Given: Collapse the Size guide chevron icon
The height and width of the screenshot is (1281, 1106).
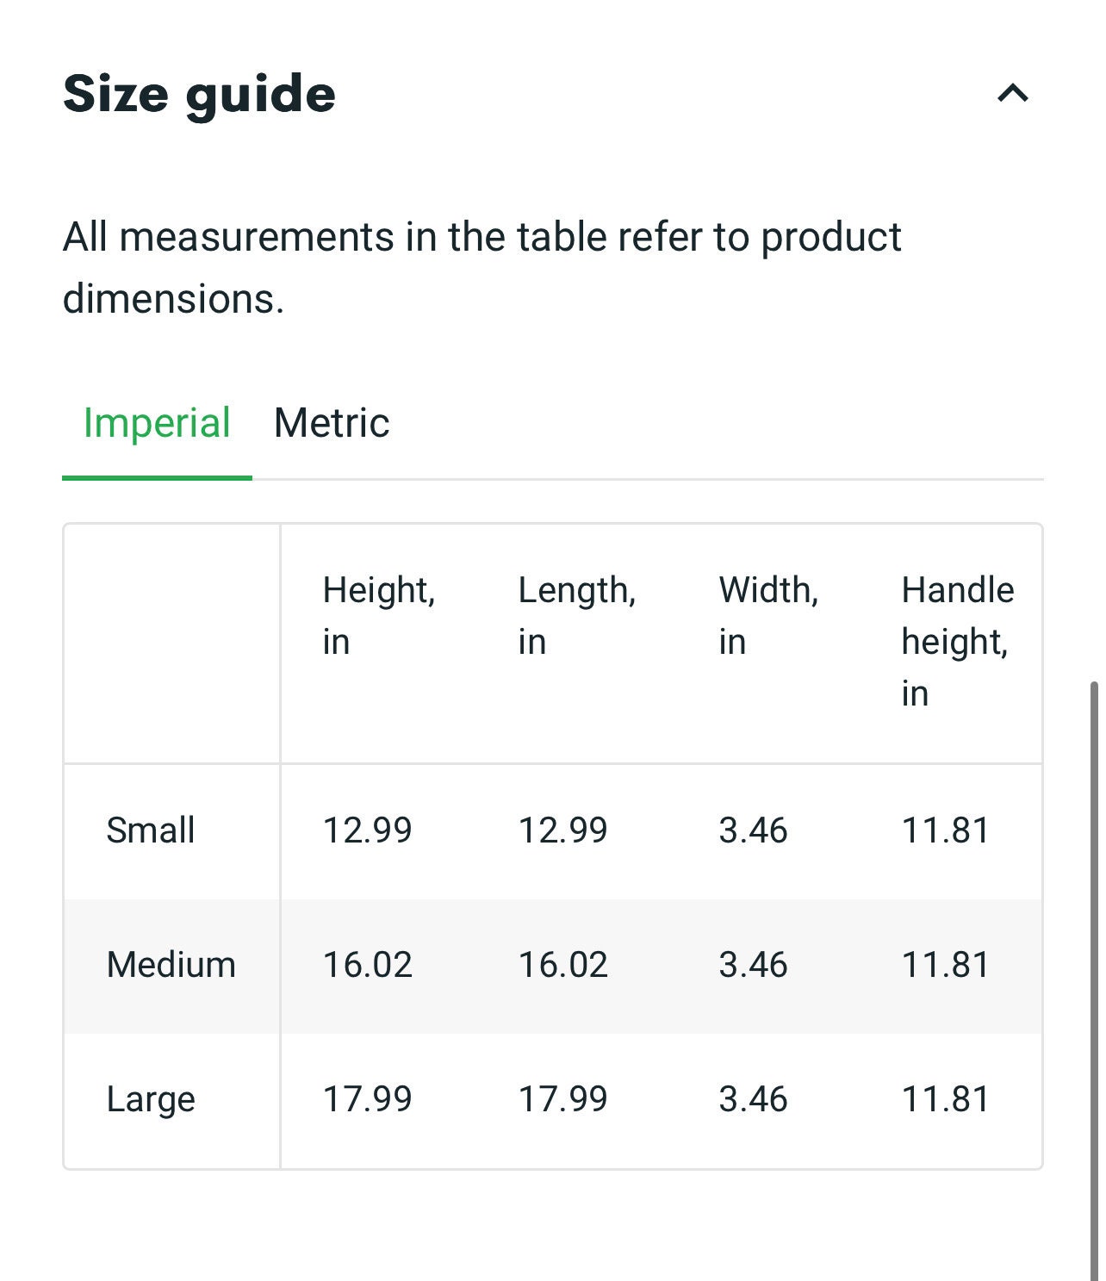Looking at the screenshot, I should [1013, 93].
